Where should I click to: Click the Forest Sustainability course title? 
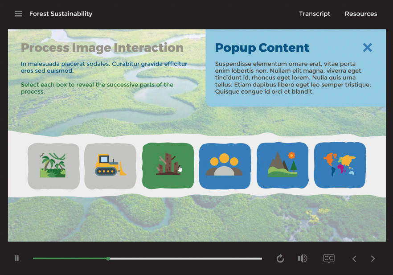tap(61, 14)
